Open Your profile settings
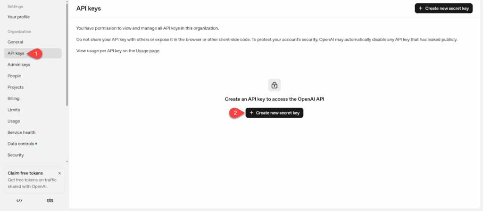The image size is (483, 211). tap(18, 17)
